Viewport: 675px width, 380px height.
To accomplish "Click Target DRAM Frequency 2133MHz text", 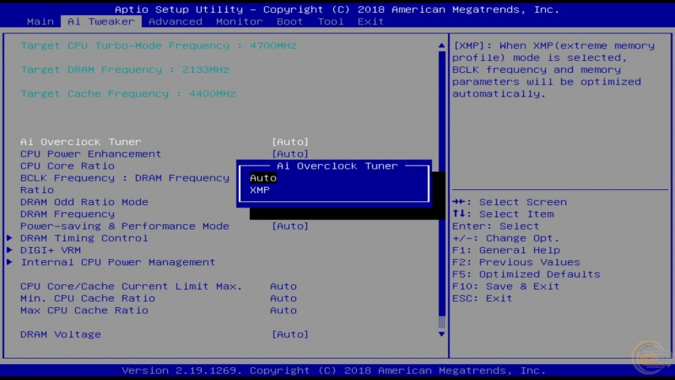I will [x=125, y=70].
